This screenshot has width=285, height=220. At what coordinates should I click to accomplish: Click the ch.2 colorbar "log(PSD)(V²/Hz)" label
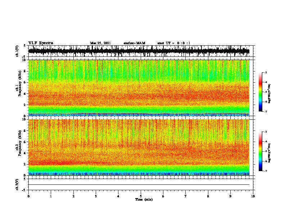click(270, 153)
